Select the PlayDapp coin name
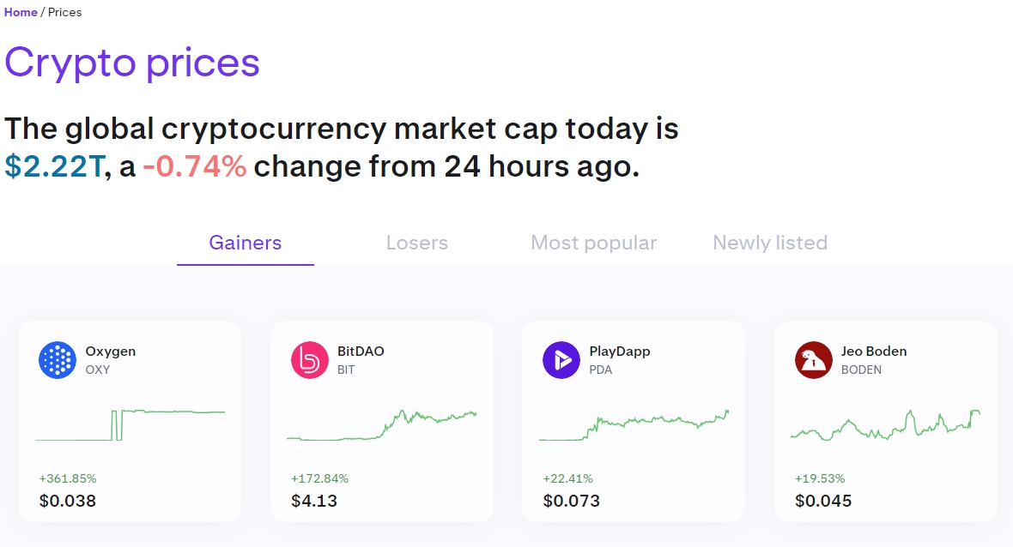The width and height of the screenshot is (1013, 547). 620,352
